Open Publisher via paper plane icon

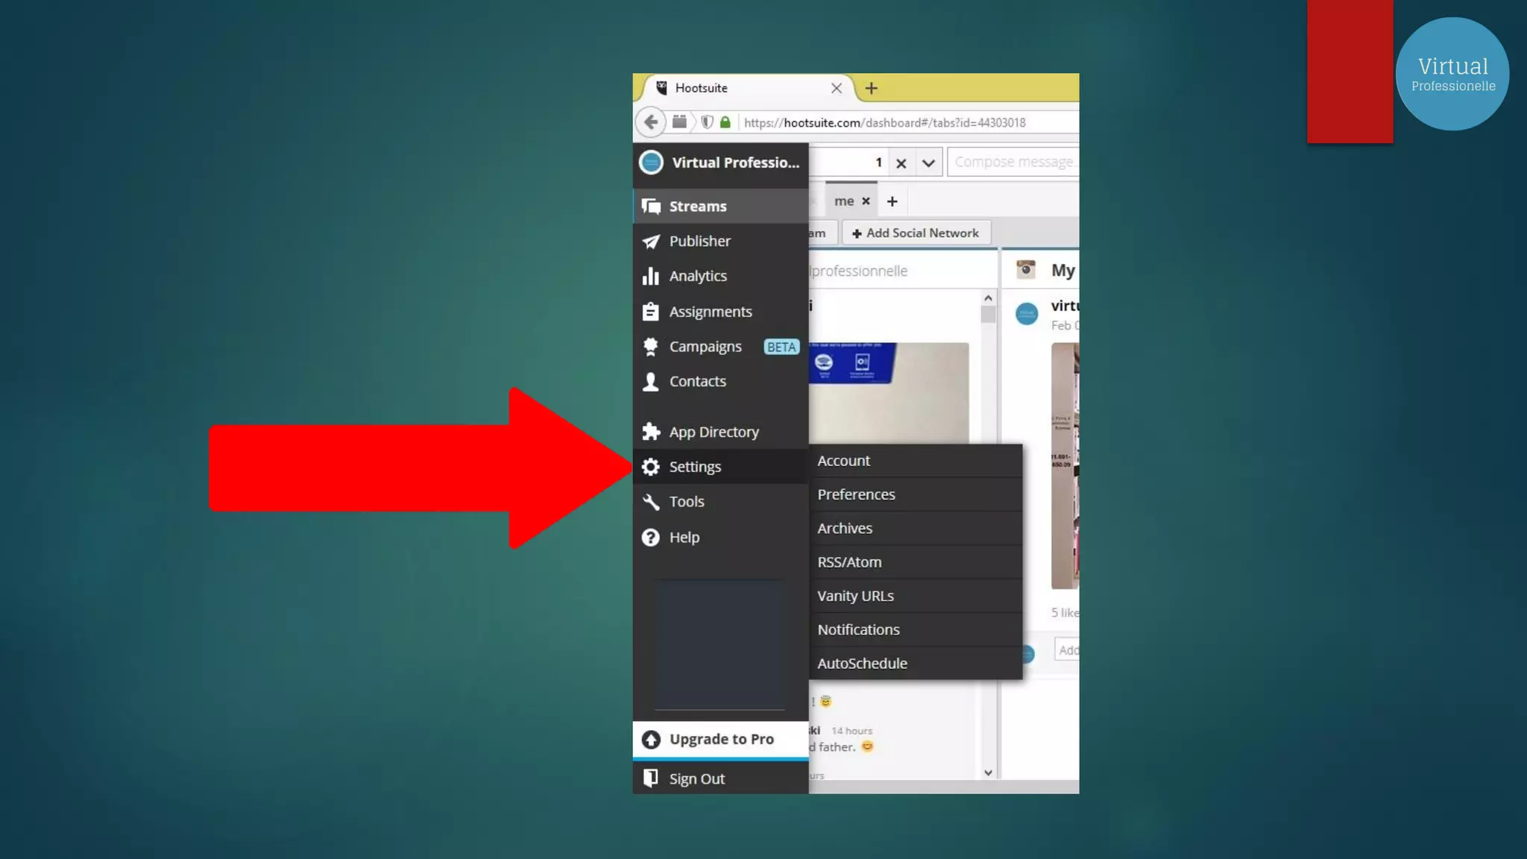tap(651, 242)
